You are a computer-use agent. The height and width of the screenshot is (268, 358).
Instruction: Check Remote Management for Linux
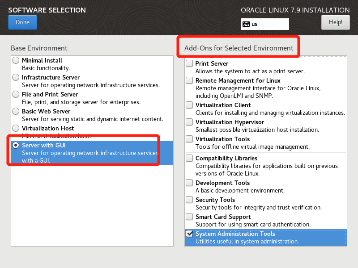pos(190,80)
